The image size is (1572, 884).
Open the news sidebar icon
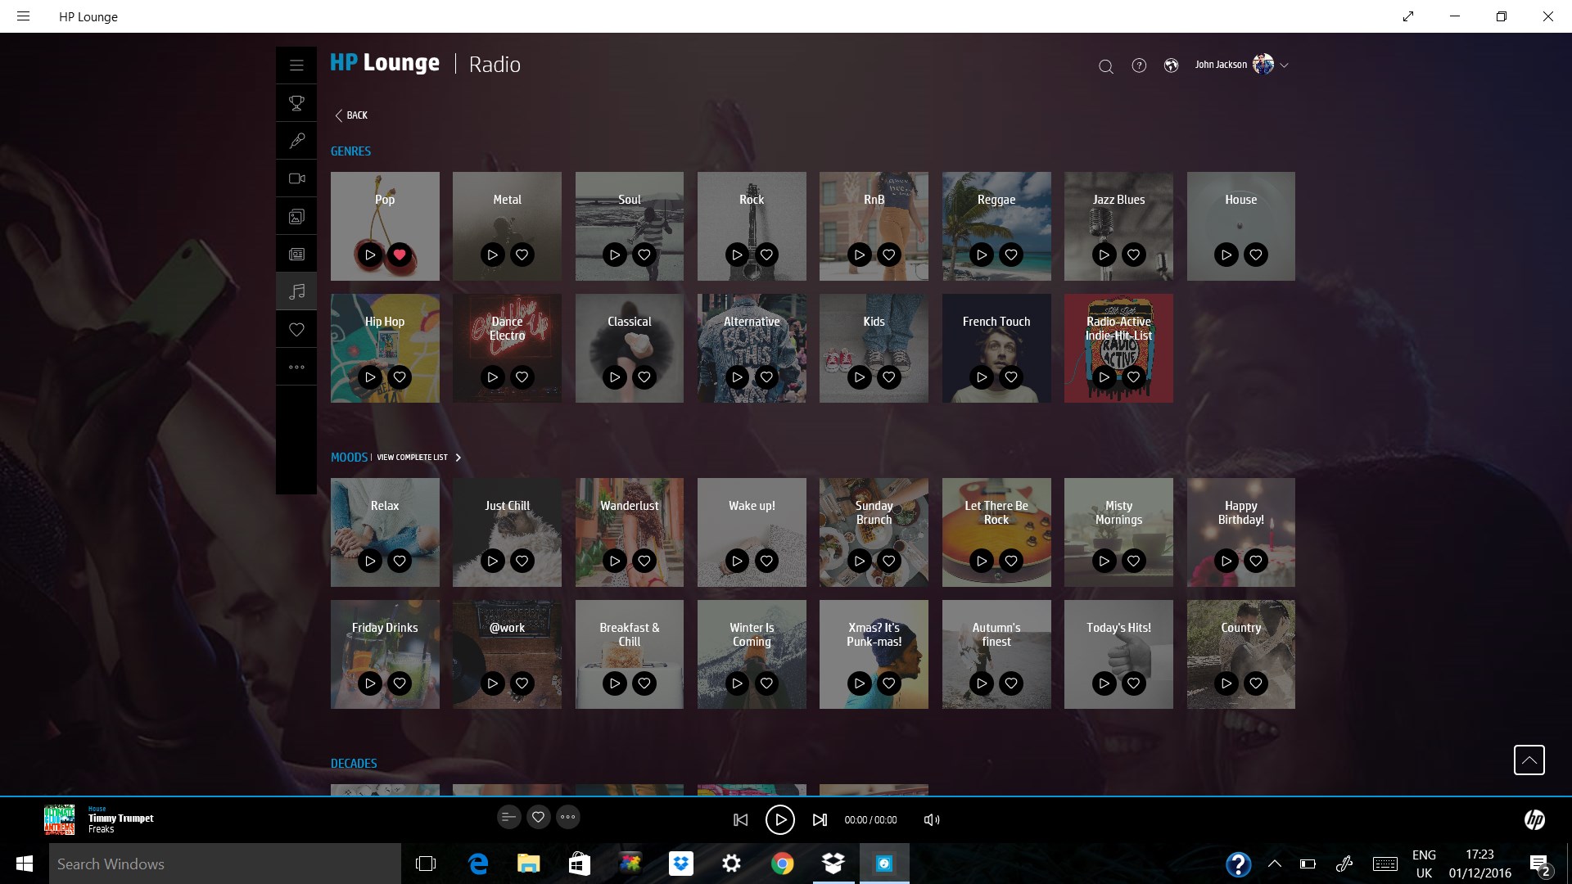click(296, 254)
